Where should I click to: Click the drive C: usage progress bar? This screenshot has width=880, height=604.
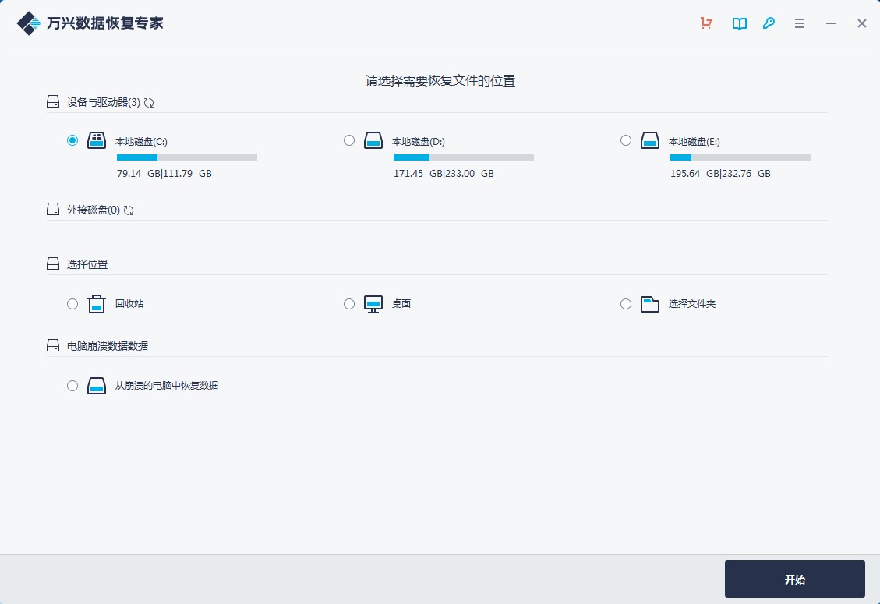pyautogui.click(x=186, y=157)
